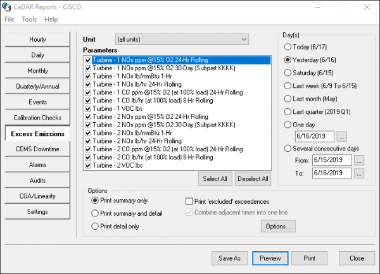
Task: Choose Print summary and detail option
Action: [x=95, y=213]
